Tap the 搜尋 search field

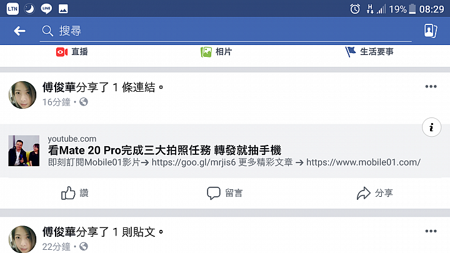[226, 31]
